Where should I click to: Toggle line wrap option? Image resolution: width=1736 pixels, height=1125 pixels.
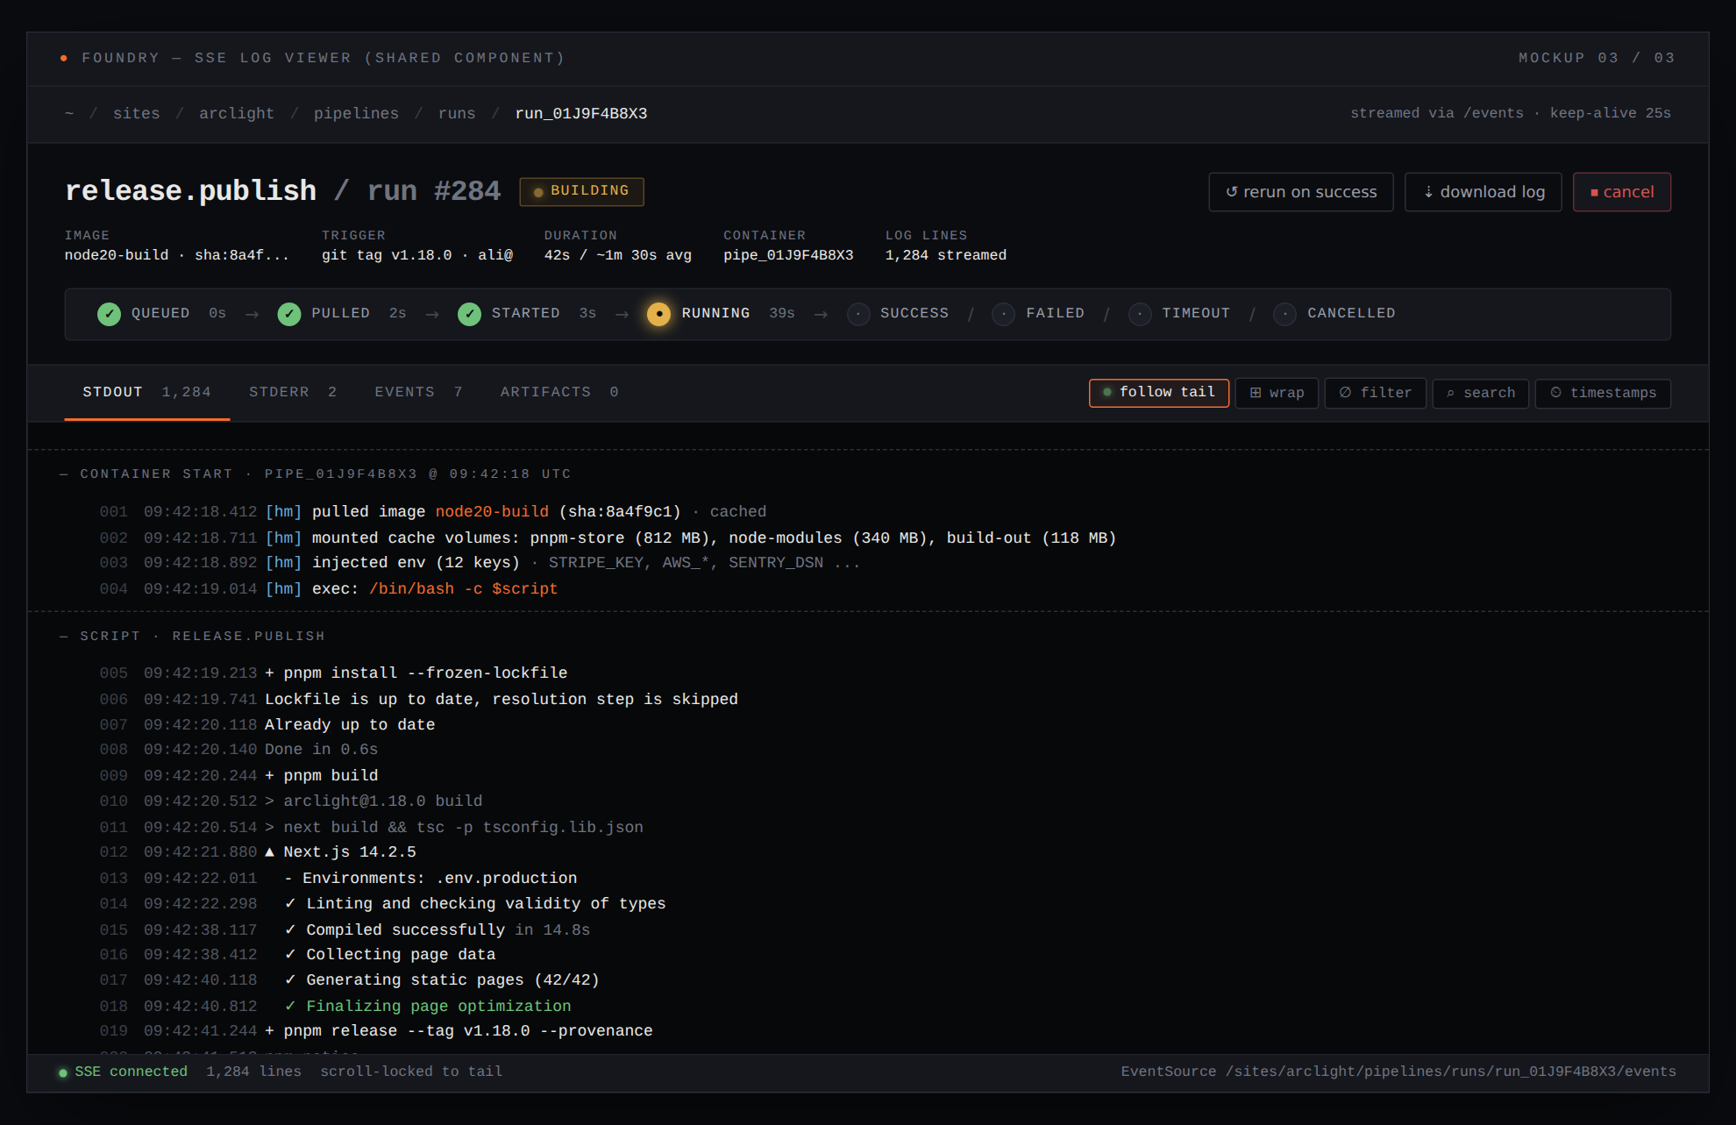[1277, 393]
